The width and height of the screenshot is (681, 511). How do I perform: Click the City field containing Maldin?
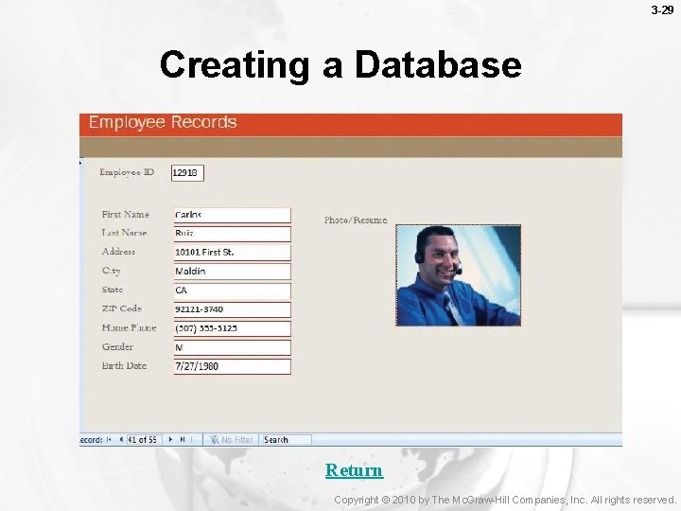click(x=233, y=272)
